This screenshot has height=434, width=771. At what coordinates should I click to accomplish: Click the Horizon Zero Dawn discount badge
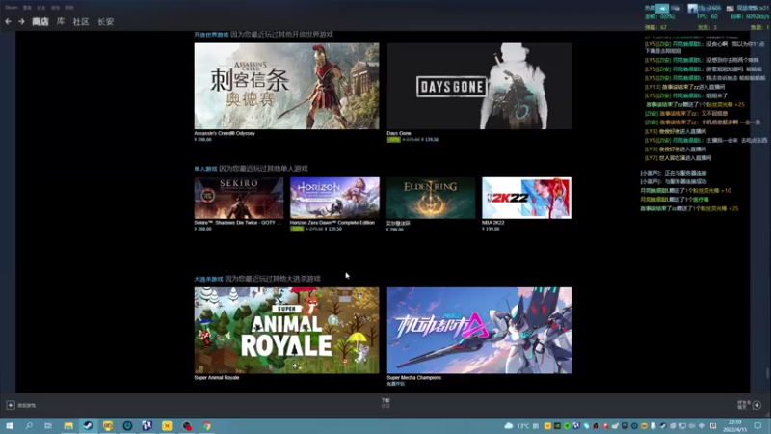(297, 229)
